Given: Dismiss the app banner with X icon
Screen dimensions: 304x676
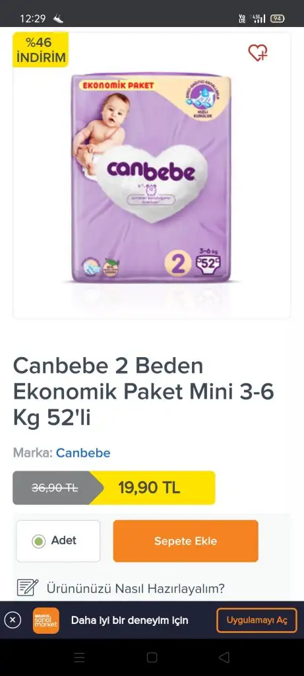Looking at the screenshot, I should [x=13, y=621].
